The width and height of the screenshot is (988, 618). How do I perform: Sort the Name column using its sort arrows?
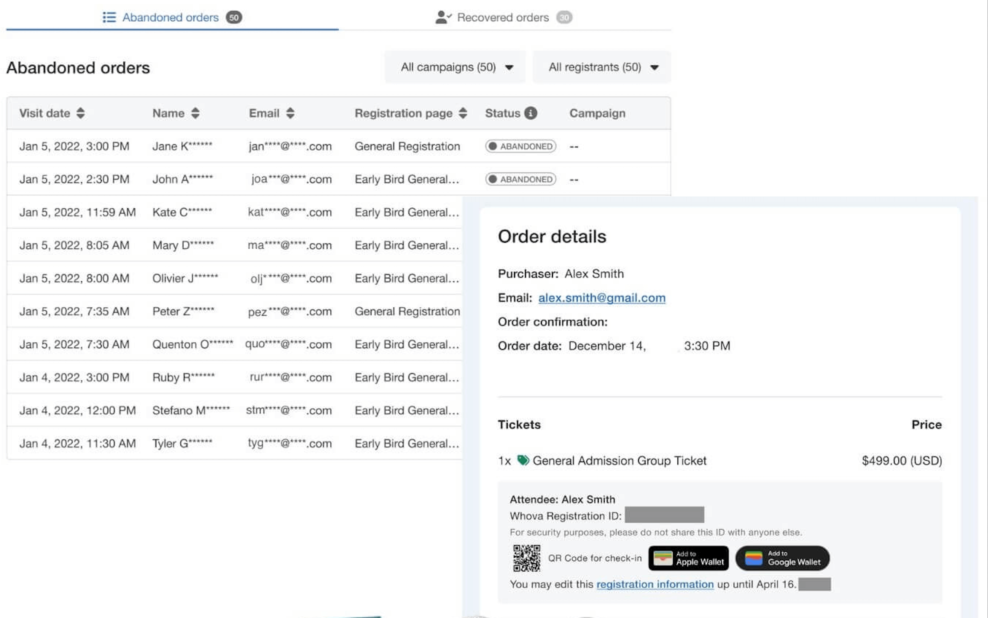pyautogui.click(x=195, y=113)
